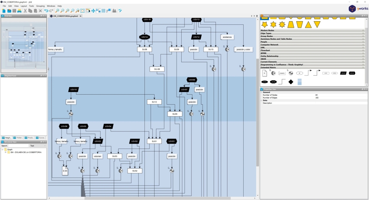
Task: Click the light blue swimlane swatch in palette
Action: coord(300,82)
